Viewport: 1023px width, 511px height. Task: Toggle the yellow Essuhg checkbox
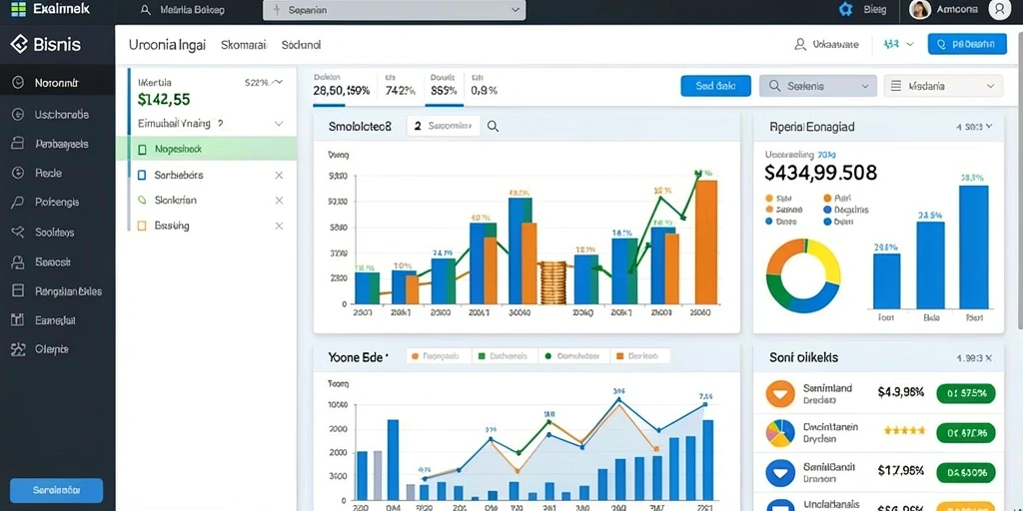(x=142, y=226)
